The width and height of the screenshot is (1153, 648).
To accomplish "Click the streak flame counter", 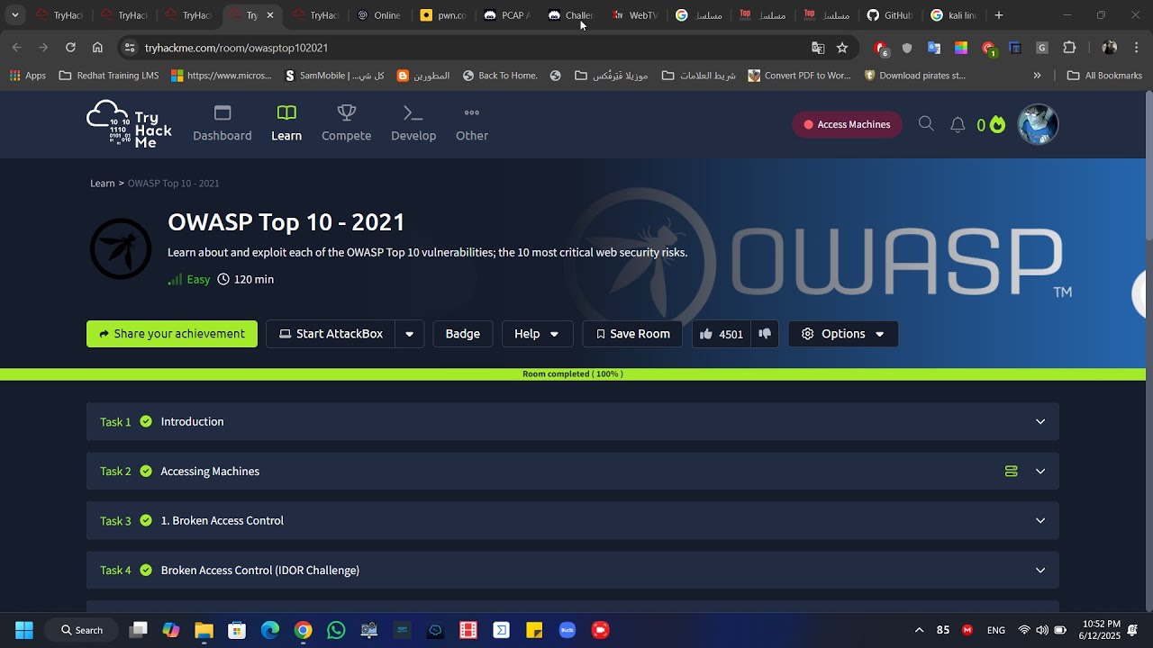I will coord(991,125).
